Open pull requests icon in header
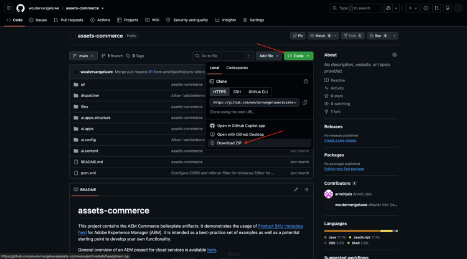The height and width of the screenshot is (259, 467). coord(436,8)
